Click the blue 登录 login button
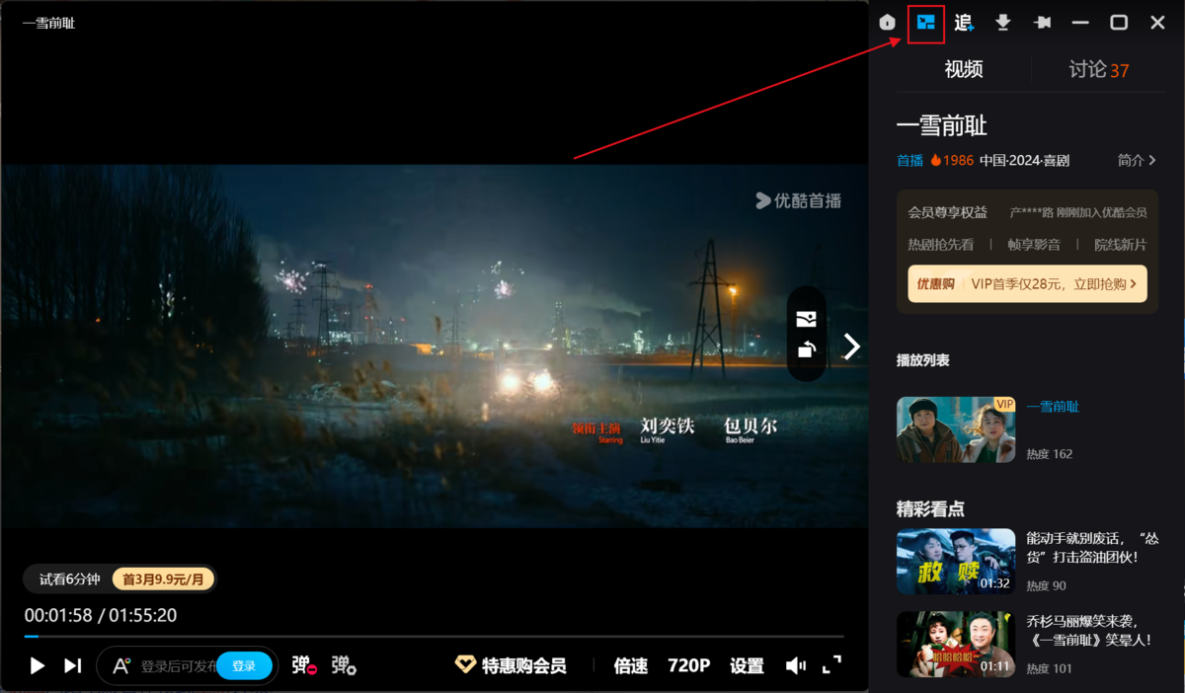The width and height of the screenshot is (1185, 693). [x=244, y=665]
